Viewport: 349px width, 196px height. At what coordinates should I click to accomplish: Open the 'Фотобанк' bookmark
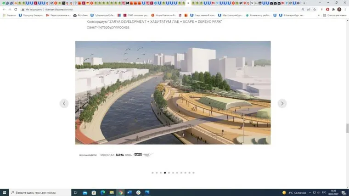click(x=81, y=15)
